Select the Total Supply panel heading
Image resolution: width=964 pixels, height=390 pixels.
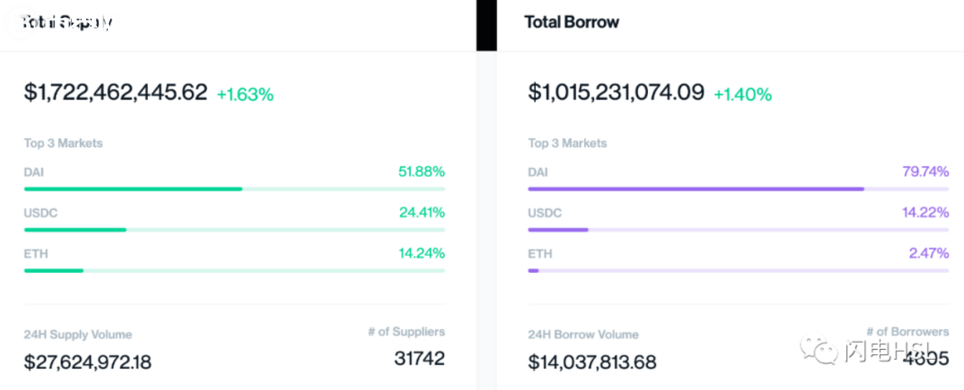tap(66, 22)
